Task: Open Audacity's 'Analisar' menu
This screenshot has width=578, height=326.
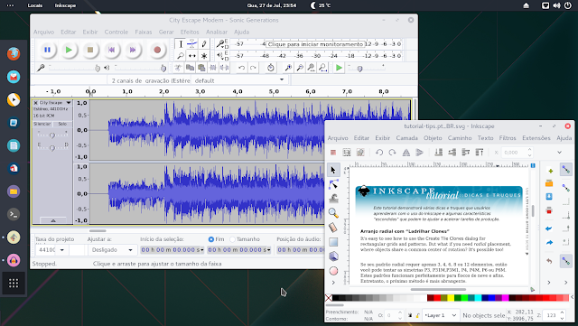Action: 217,33
